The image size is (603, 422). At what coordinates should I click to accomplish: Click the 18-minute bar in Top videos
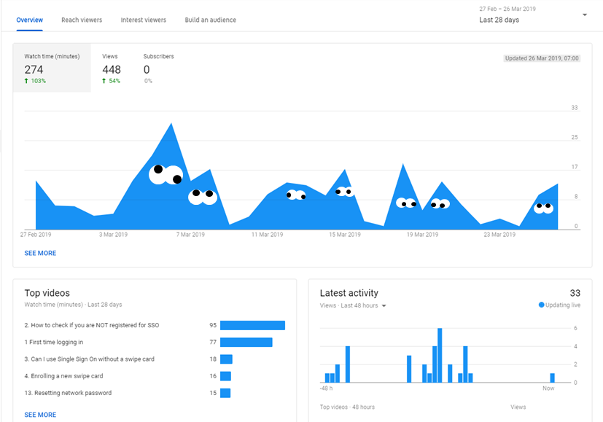(226, 359)
